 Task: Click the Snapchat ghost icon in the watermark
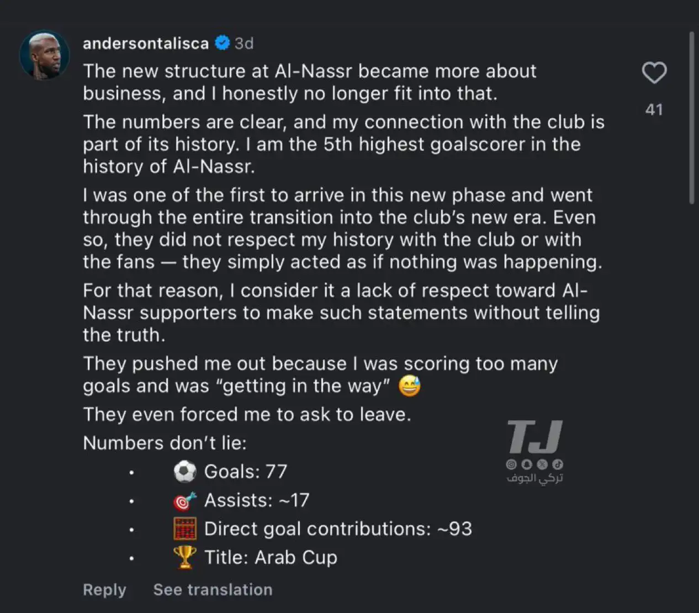527,465
